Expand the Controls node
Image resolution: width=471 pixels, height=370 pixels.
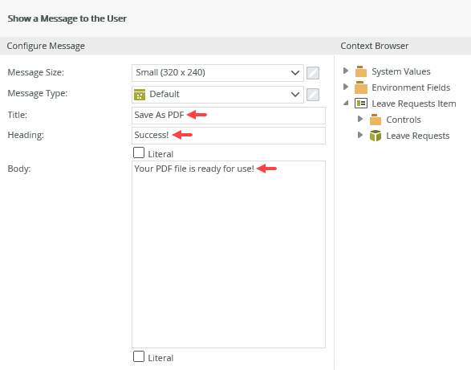[x=360, y=119]
